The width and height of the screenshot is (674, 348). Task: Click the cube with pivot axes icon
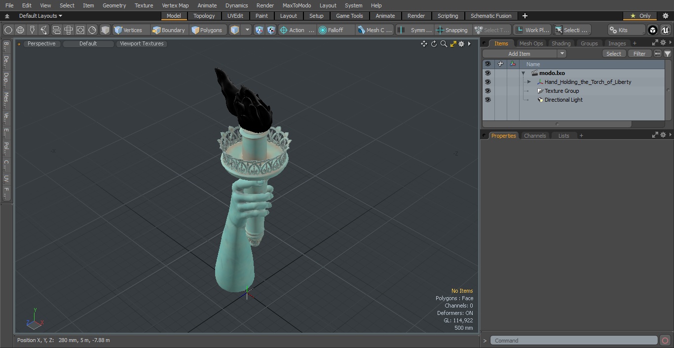tap(271, 30)
